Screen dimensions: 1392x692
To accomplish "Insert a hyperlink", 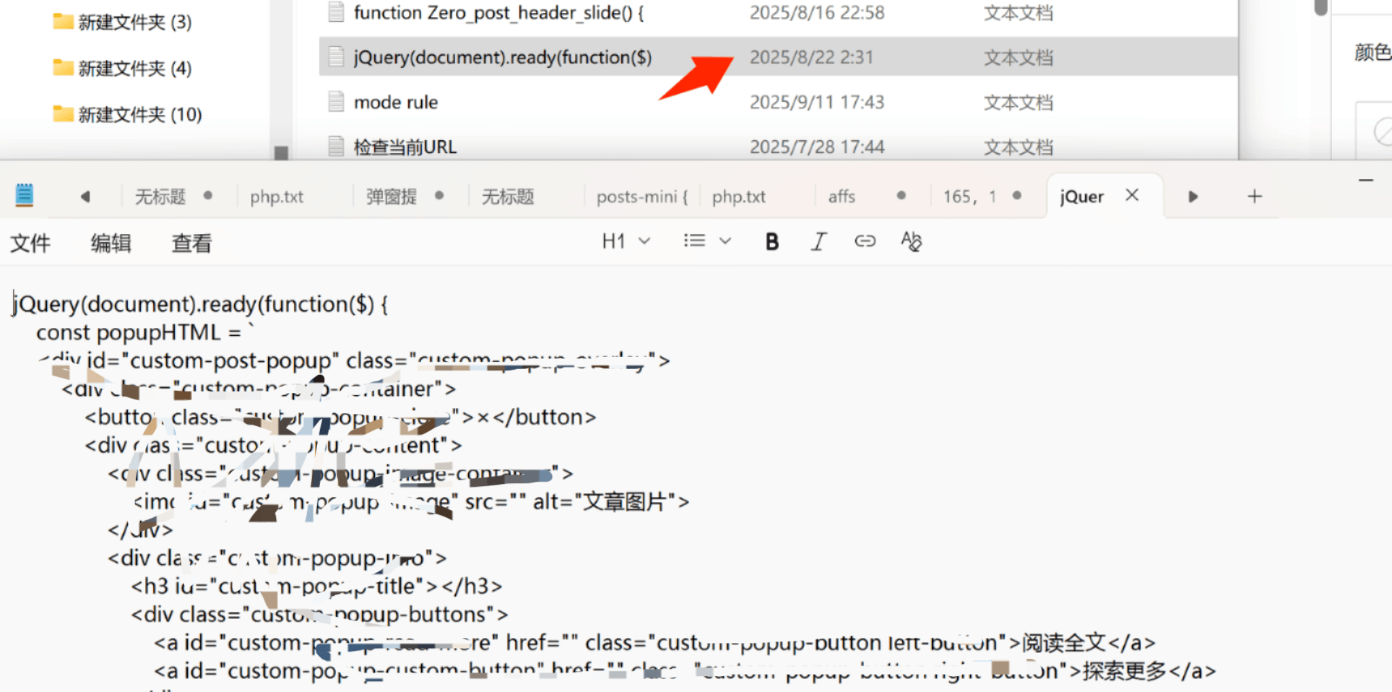I will pos(865,241).
